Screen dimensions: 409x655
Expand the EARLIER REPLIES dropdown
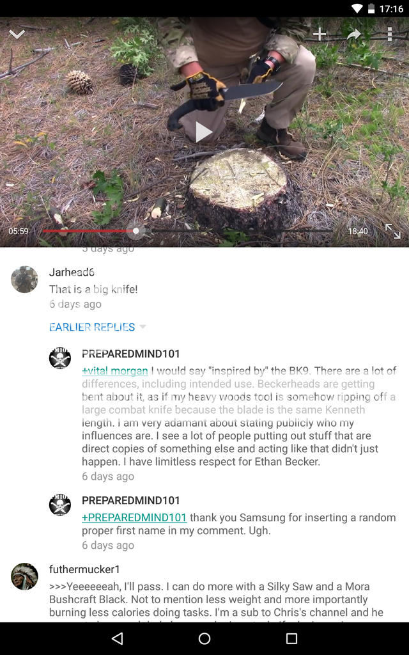tap(98, 327)
